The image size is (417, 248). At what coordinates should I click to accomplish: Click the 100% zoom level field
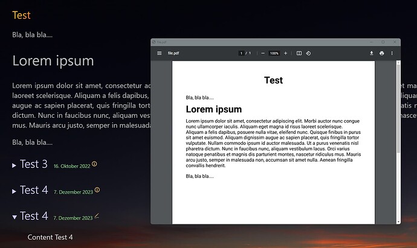click(x=274, y=53)
